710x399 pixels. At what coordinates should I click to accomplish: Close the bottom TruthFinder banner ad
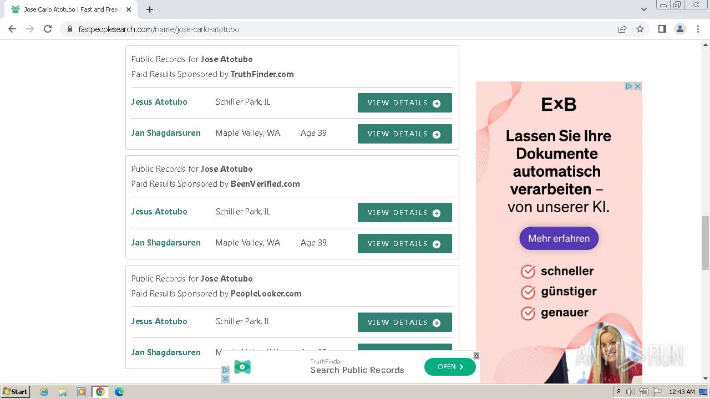pyautogui.click(x=476, y=356)
